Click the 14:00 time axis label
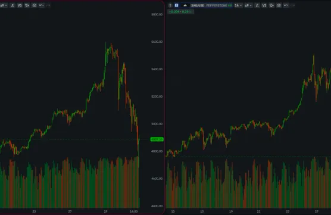The height and width of the screenshot is (215, 331). tap(134, 211)
